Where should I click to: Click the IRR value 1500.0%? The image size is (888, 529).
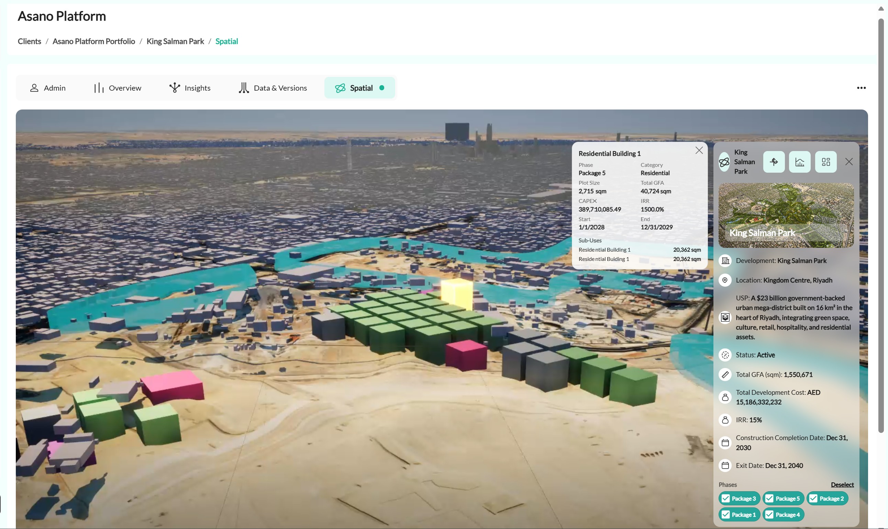[x=652, y=210]
